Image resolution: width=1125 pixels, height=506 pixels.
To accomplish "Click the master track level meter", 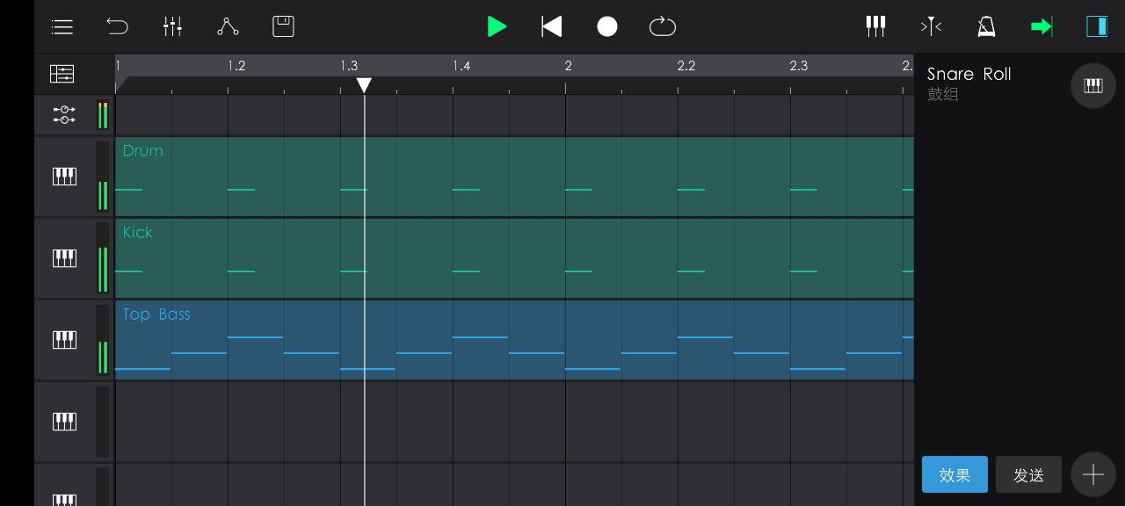I will pyautogui.click(x=103, y=114).
